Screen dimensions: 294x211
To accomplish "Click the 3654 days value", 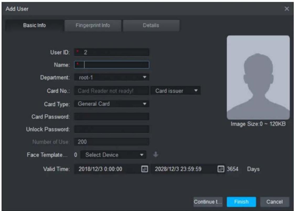I will pos(233,169).
